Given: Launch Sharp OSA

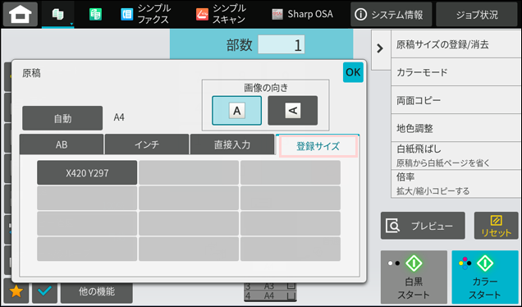Looking at the screenshot, I should 302,14.
